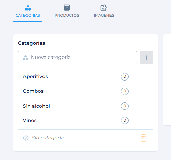Focus the Nueva categoría input field
Image resolution: width=171 pixels, height=160 pixels.
pyautogui.click(x=78, y=57)
